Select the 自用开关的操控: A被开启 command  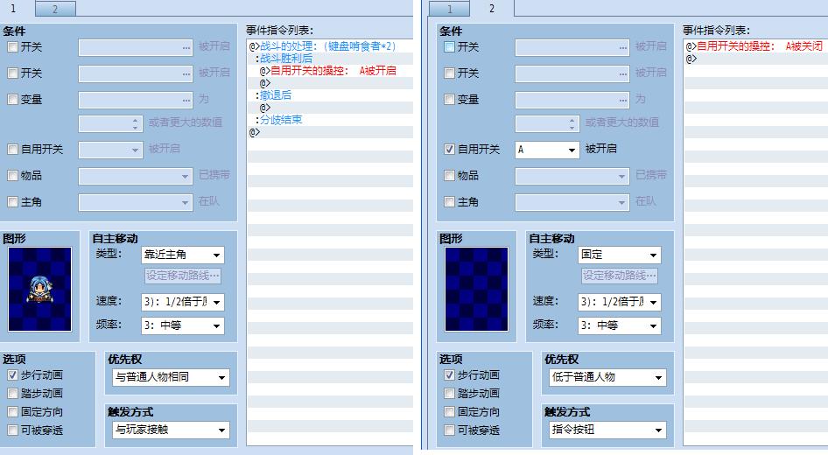330,71
